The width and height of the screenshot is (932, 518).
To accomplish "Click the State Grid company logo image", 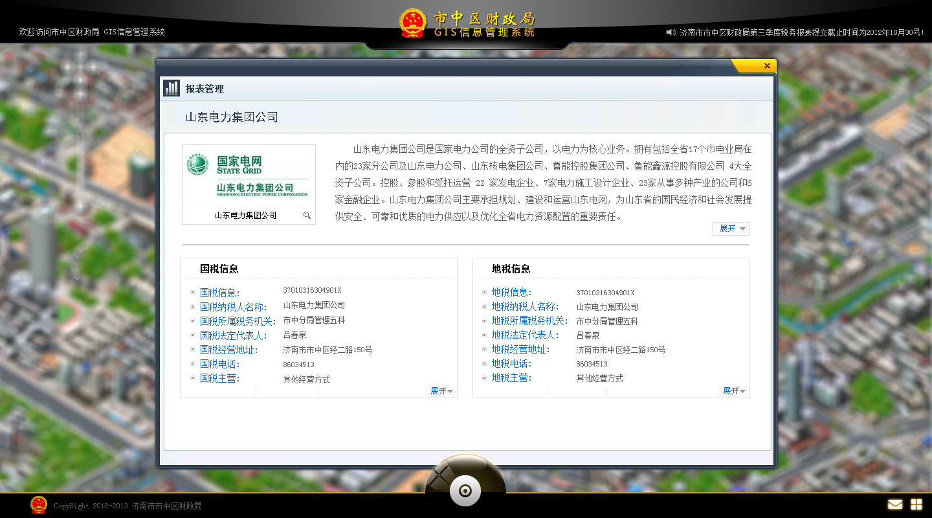I will pyautogui.click(x=249, y=175).
